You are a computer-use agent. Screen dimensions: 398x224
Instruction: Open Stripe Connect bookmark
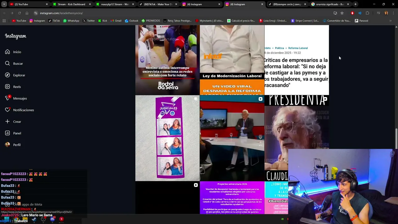tap(305, 21)
